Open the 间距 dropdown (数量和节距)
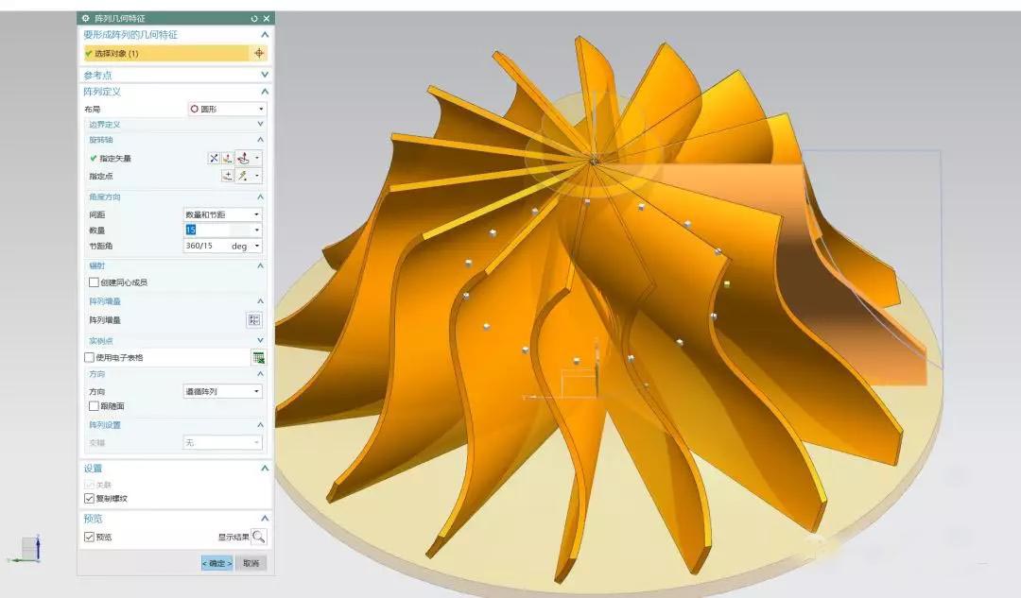This screenshot has height=598, width=1021. pos(222,214)
